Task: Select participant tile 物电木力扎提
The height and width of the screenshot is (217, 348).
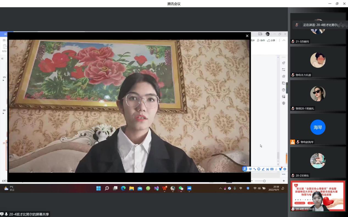Action: click(318, 62)
